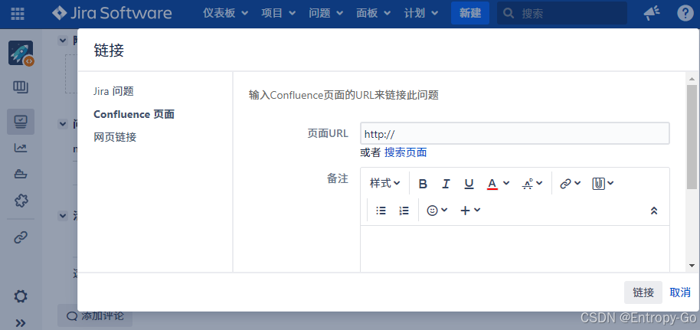This screenshot has height=330, width=700.
Task: Open the 面板 menu
Action: tap(373, 13)
